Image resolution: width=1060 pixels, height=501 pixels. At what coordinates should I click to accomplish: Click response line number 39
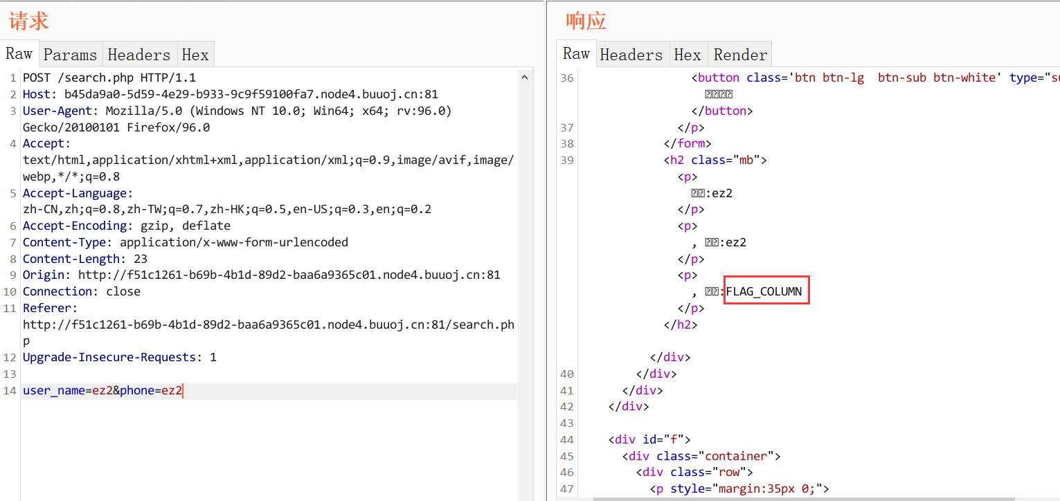pos(567,160)
